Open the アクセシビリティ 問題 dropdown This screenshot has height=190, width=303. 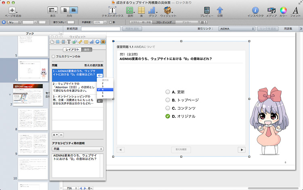tap(78, 149)
